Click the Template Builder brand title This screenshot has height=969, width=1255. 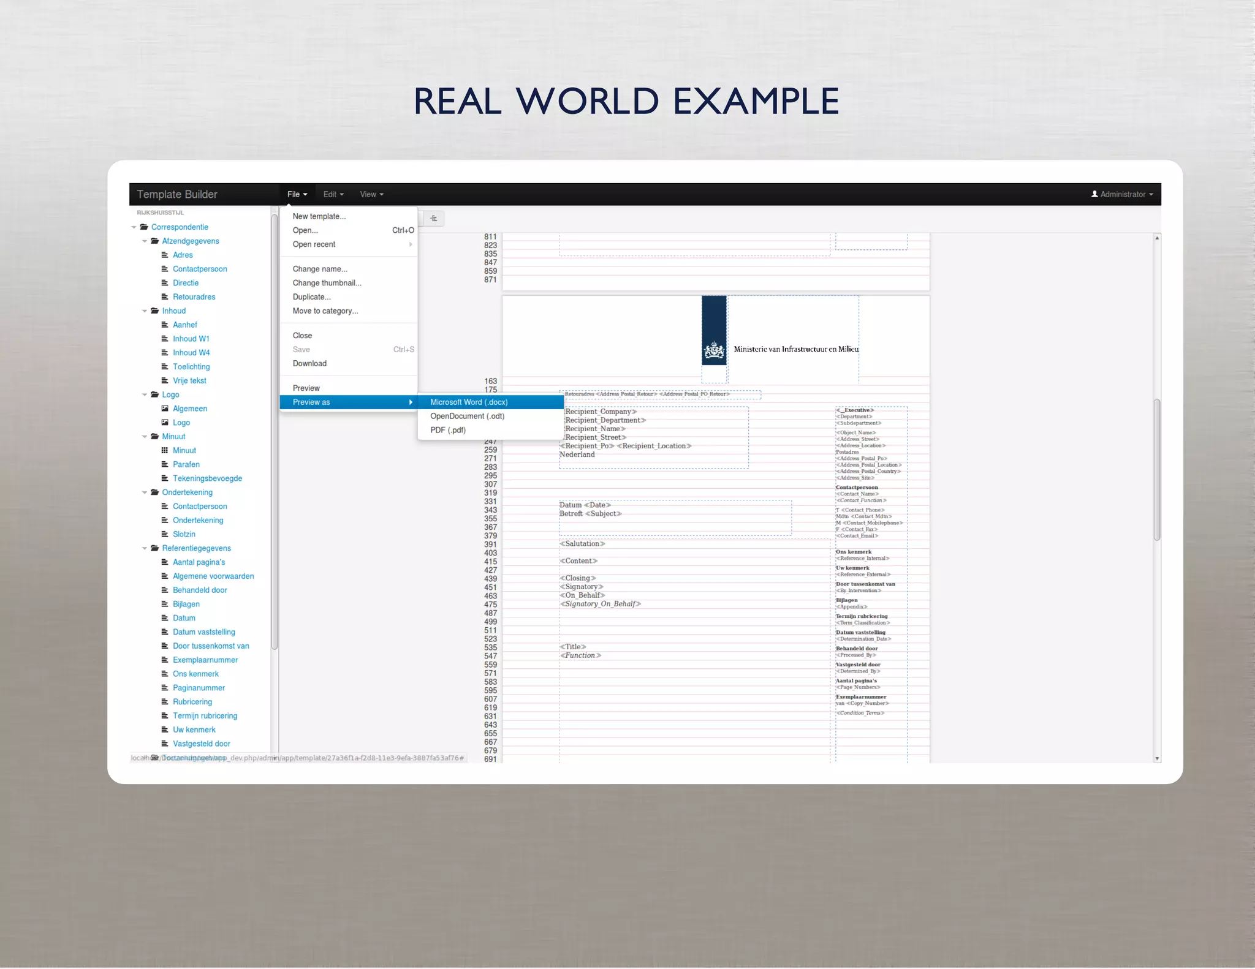177,194
